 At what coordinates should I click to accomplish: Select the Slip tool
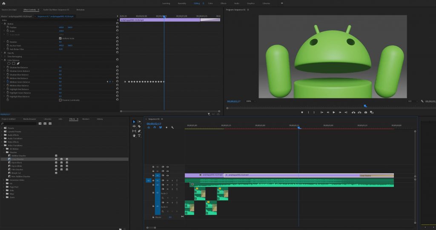click(134, 131)
